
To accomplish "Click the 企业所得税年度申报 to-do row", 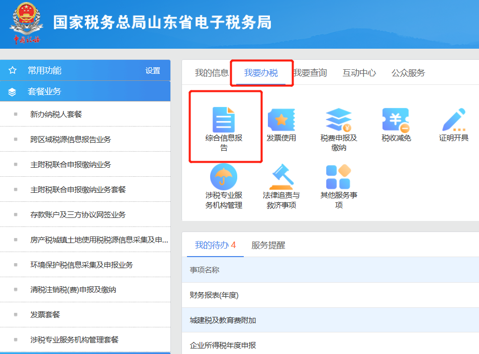I will (331, 344).
